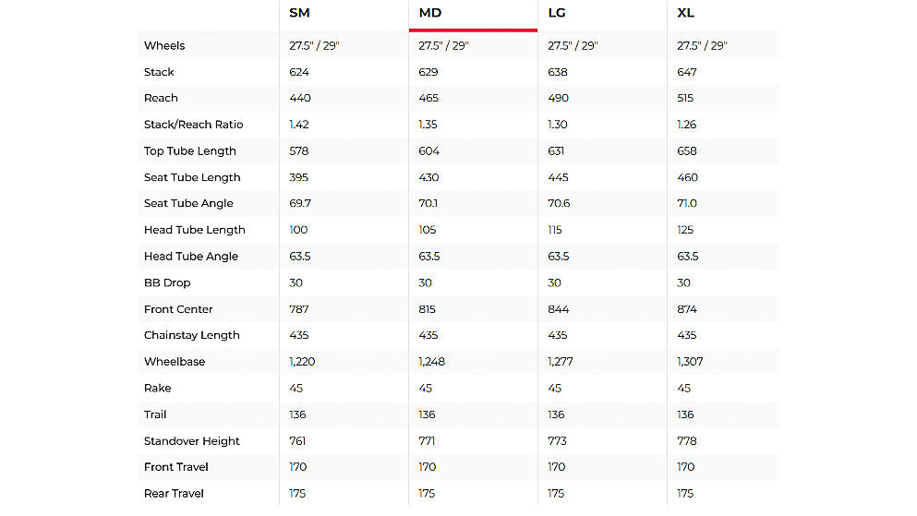Click the Stack row label

pyautogui.click(x=159, y=72)
